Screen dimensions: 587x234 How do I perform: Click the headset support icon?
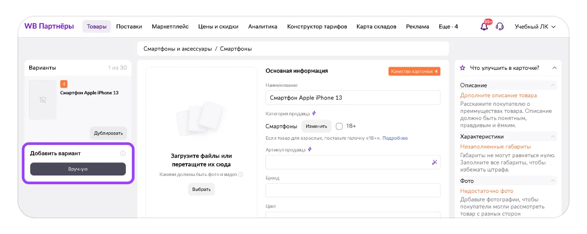(500, 26)
